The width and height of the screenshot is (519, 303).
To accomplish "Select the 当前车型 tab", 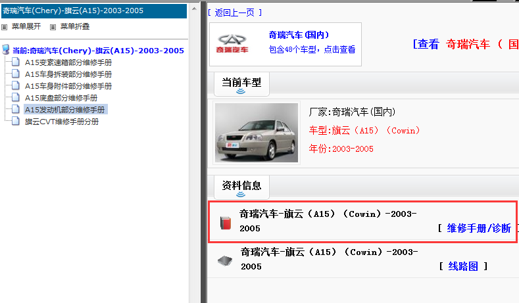I will [241, 84].
